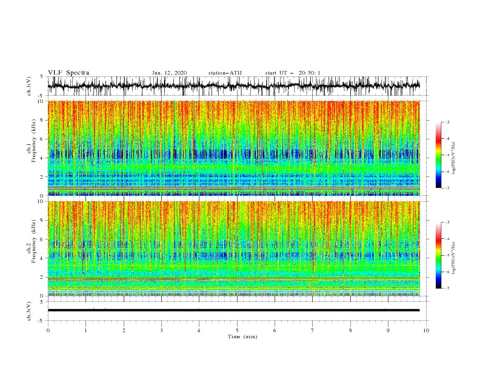Click the time axis tick label '5'

(x=237, y=330)
